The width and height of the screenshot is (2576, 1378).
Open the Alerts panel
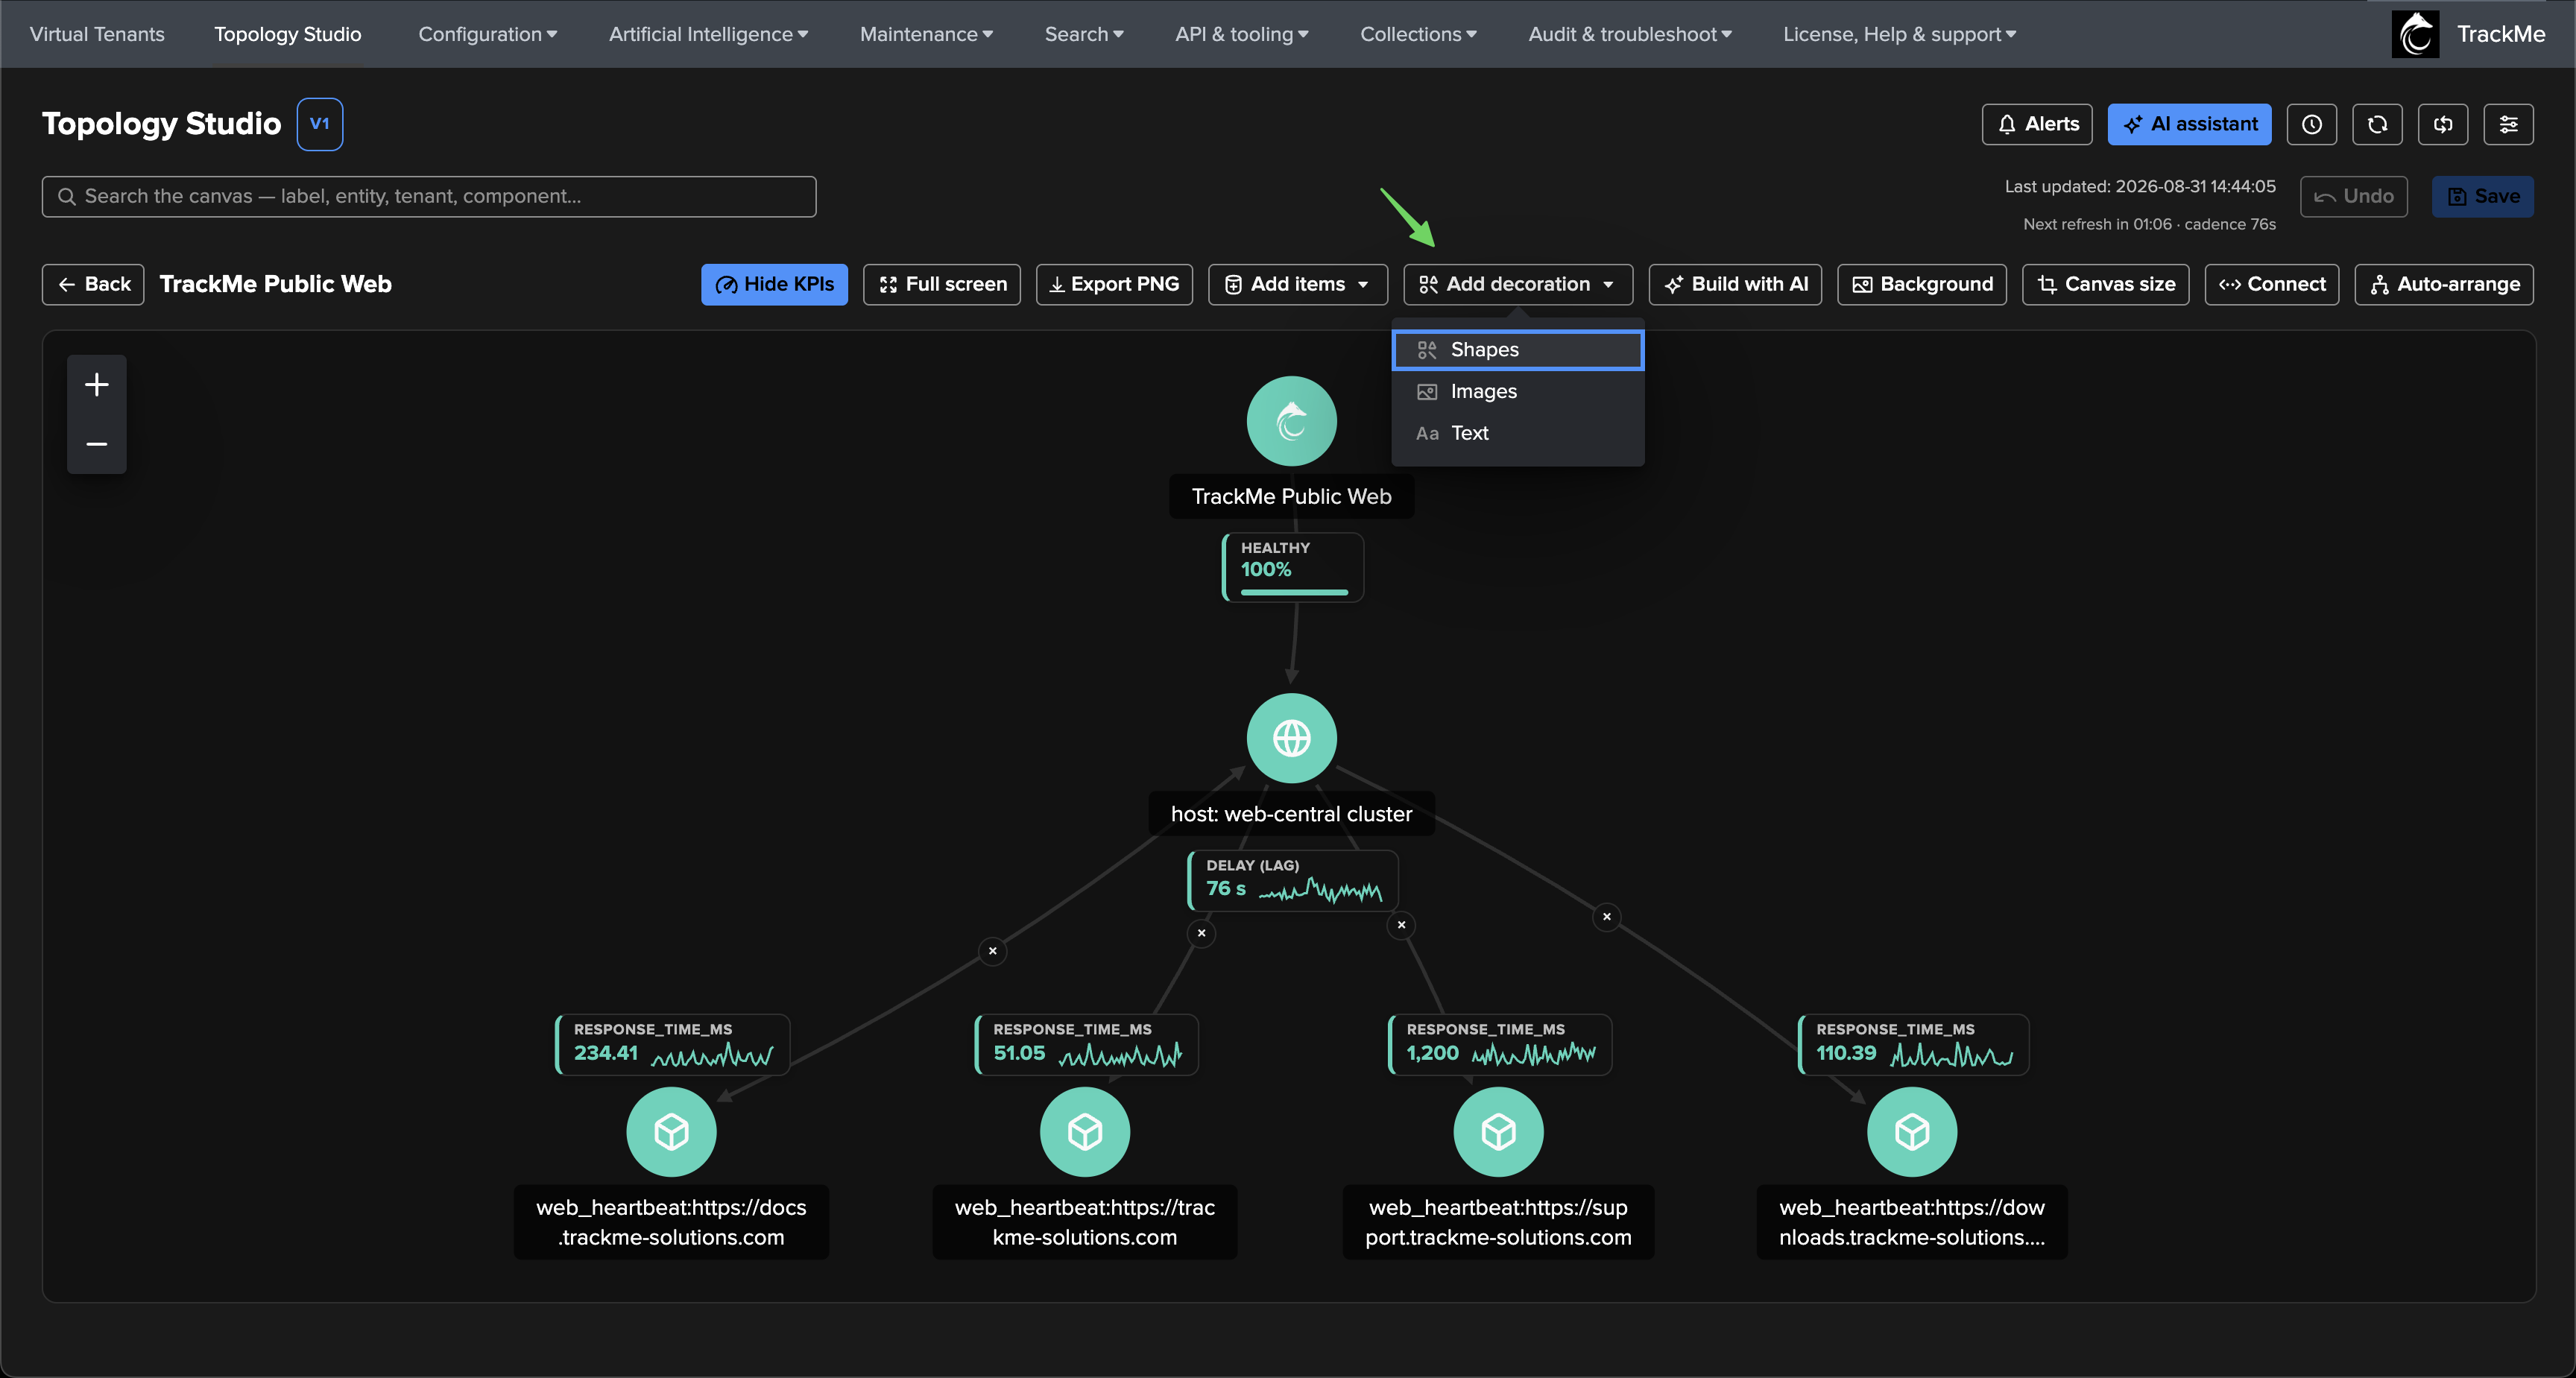pyautogui.click(x=2036, y=124)
